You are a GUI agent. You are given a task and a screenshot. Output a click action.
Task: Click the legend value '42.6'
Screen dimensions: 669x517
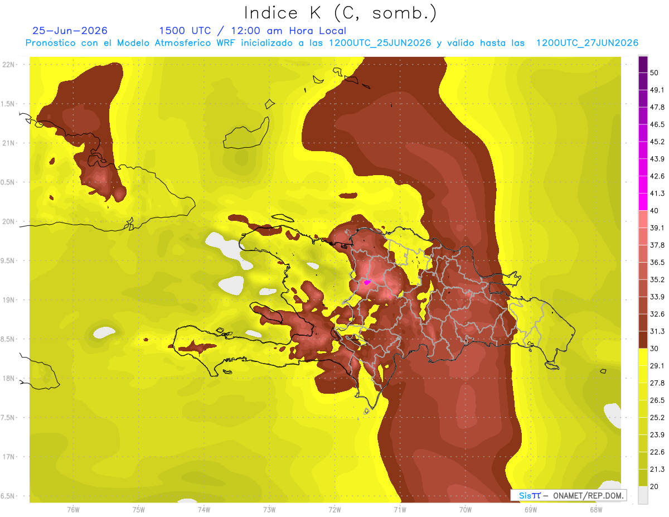[x=657, y=176]
